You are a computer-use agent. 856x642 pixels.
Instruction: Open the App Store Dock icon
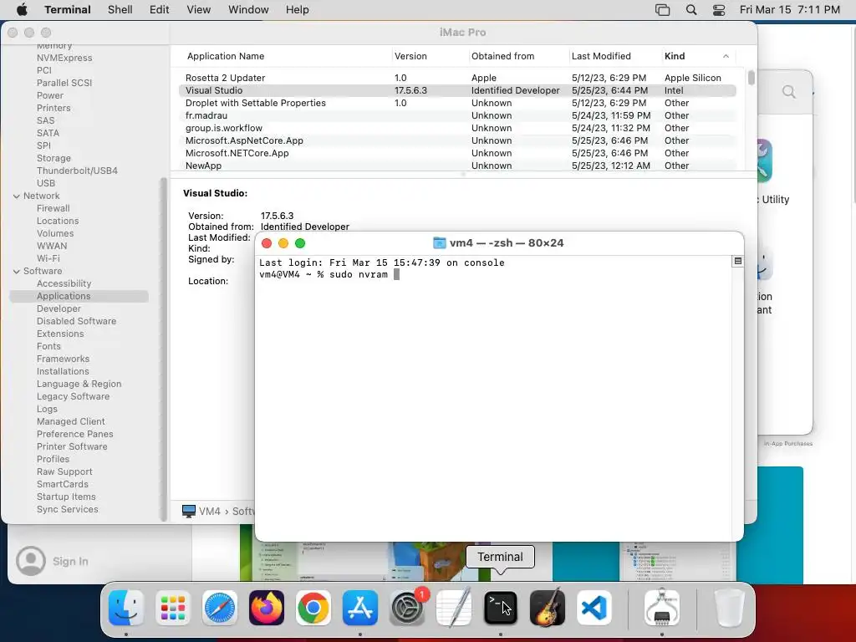click(x=360, y=608)
